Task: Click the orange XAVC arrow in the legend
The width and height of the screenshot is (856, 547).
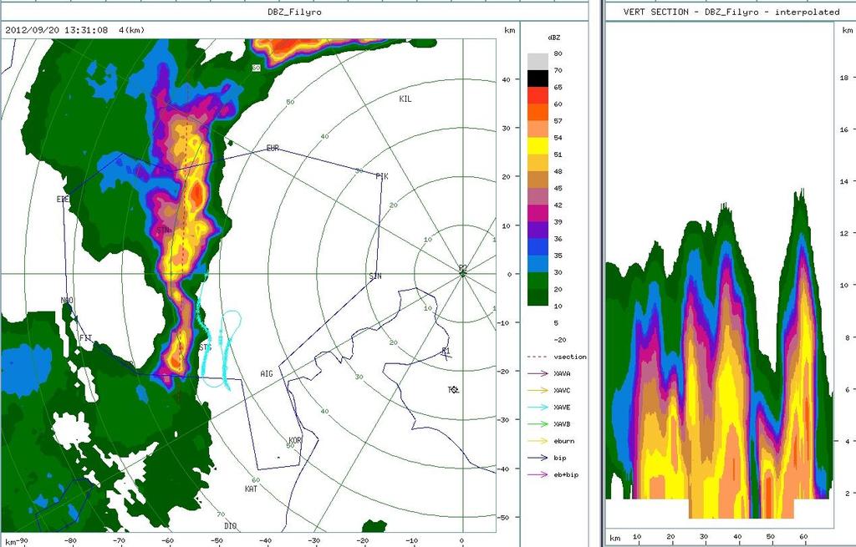Action: point(538,391)
